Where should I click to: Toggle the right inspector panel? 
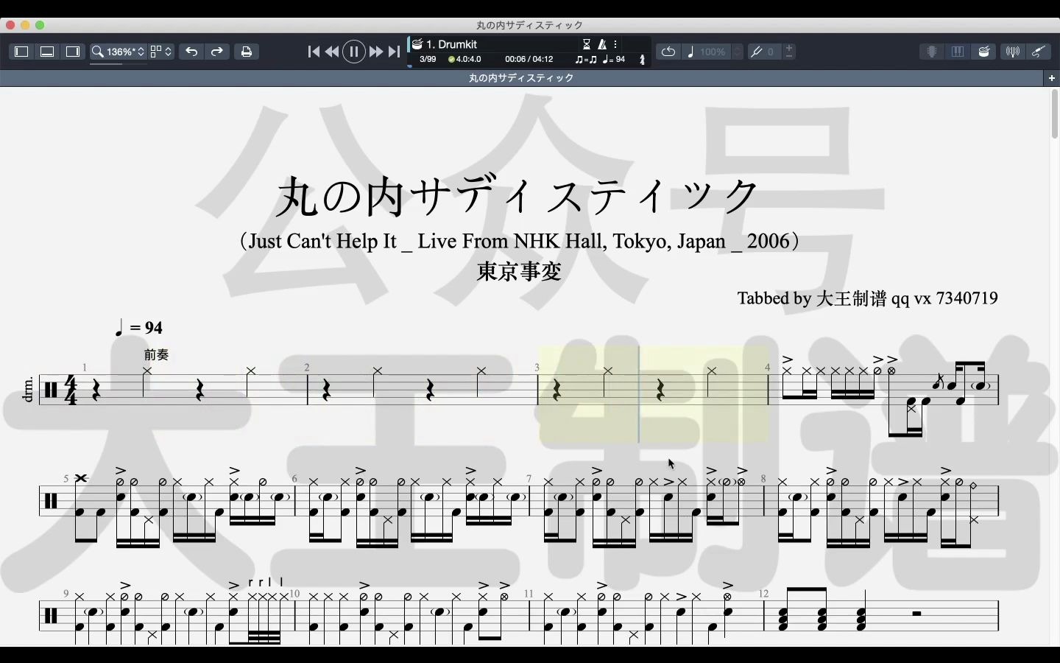(x=73, y=52)
